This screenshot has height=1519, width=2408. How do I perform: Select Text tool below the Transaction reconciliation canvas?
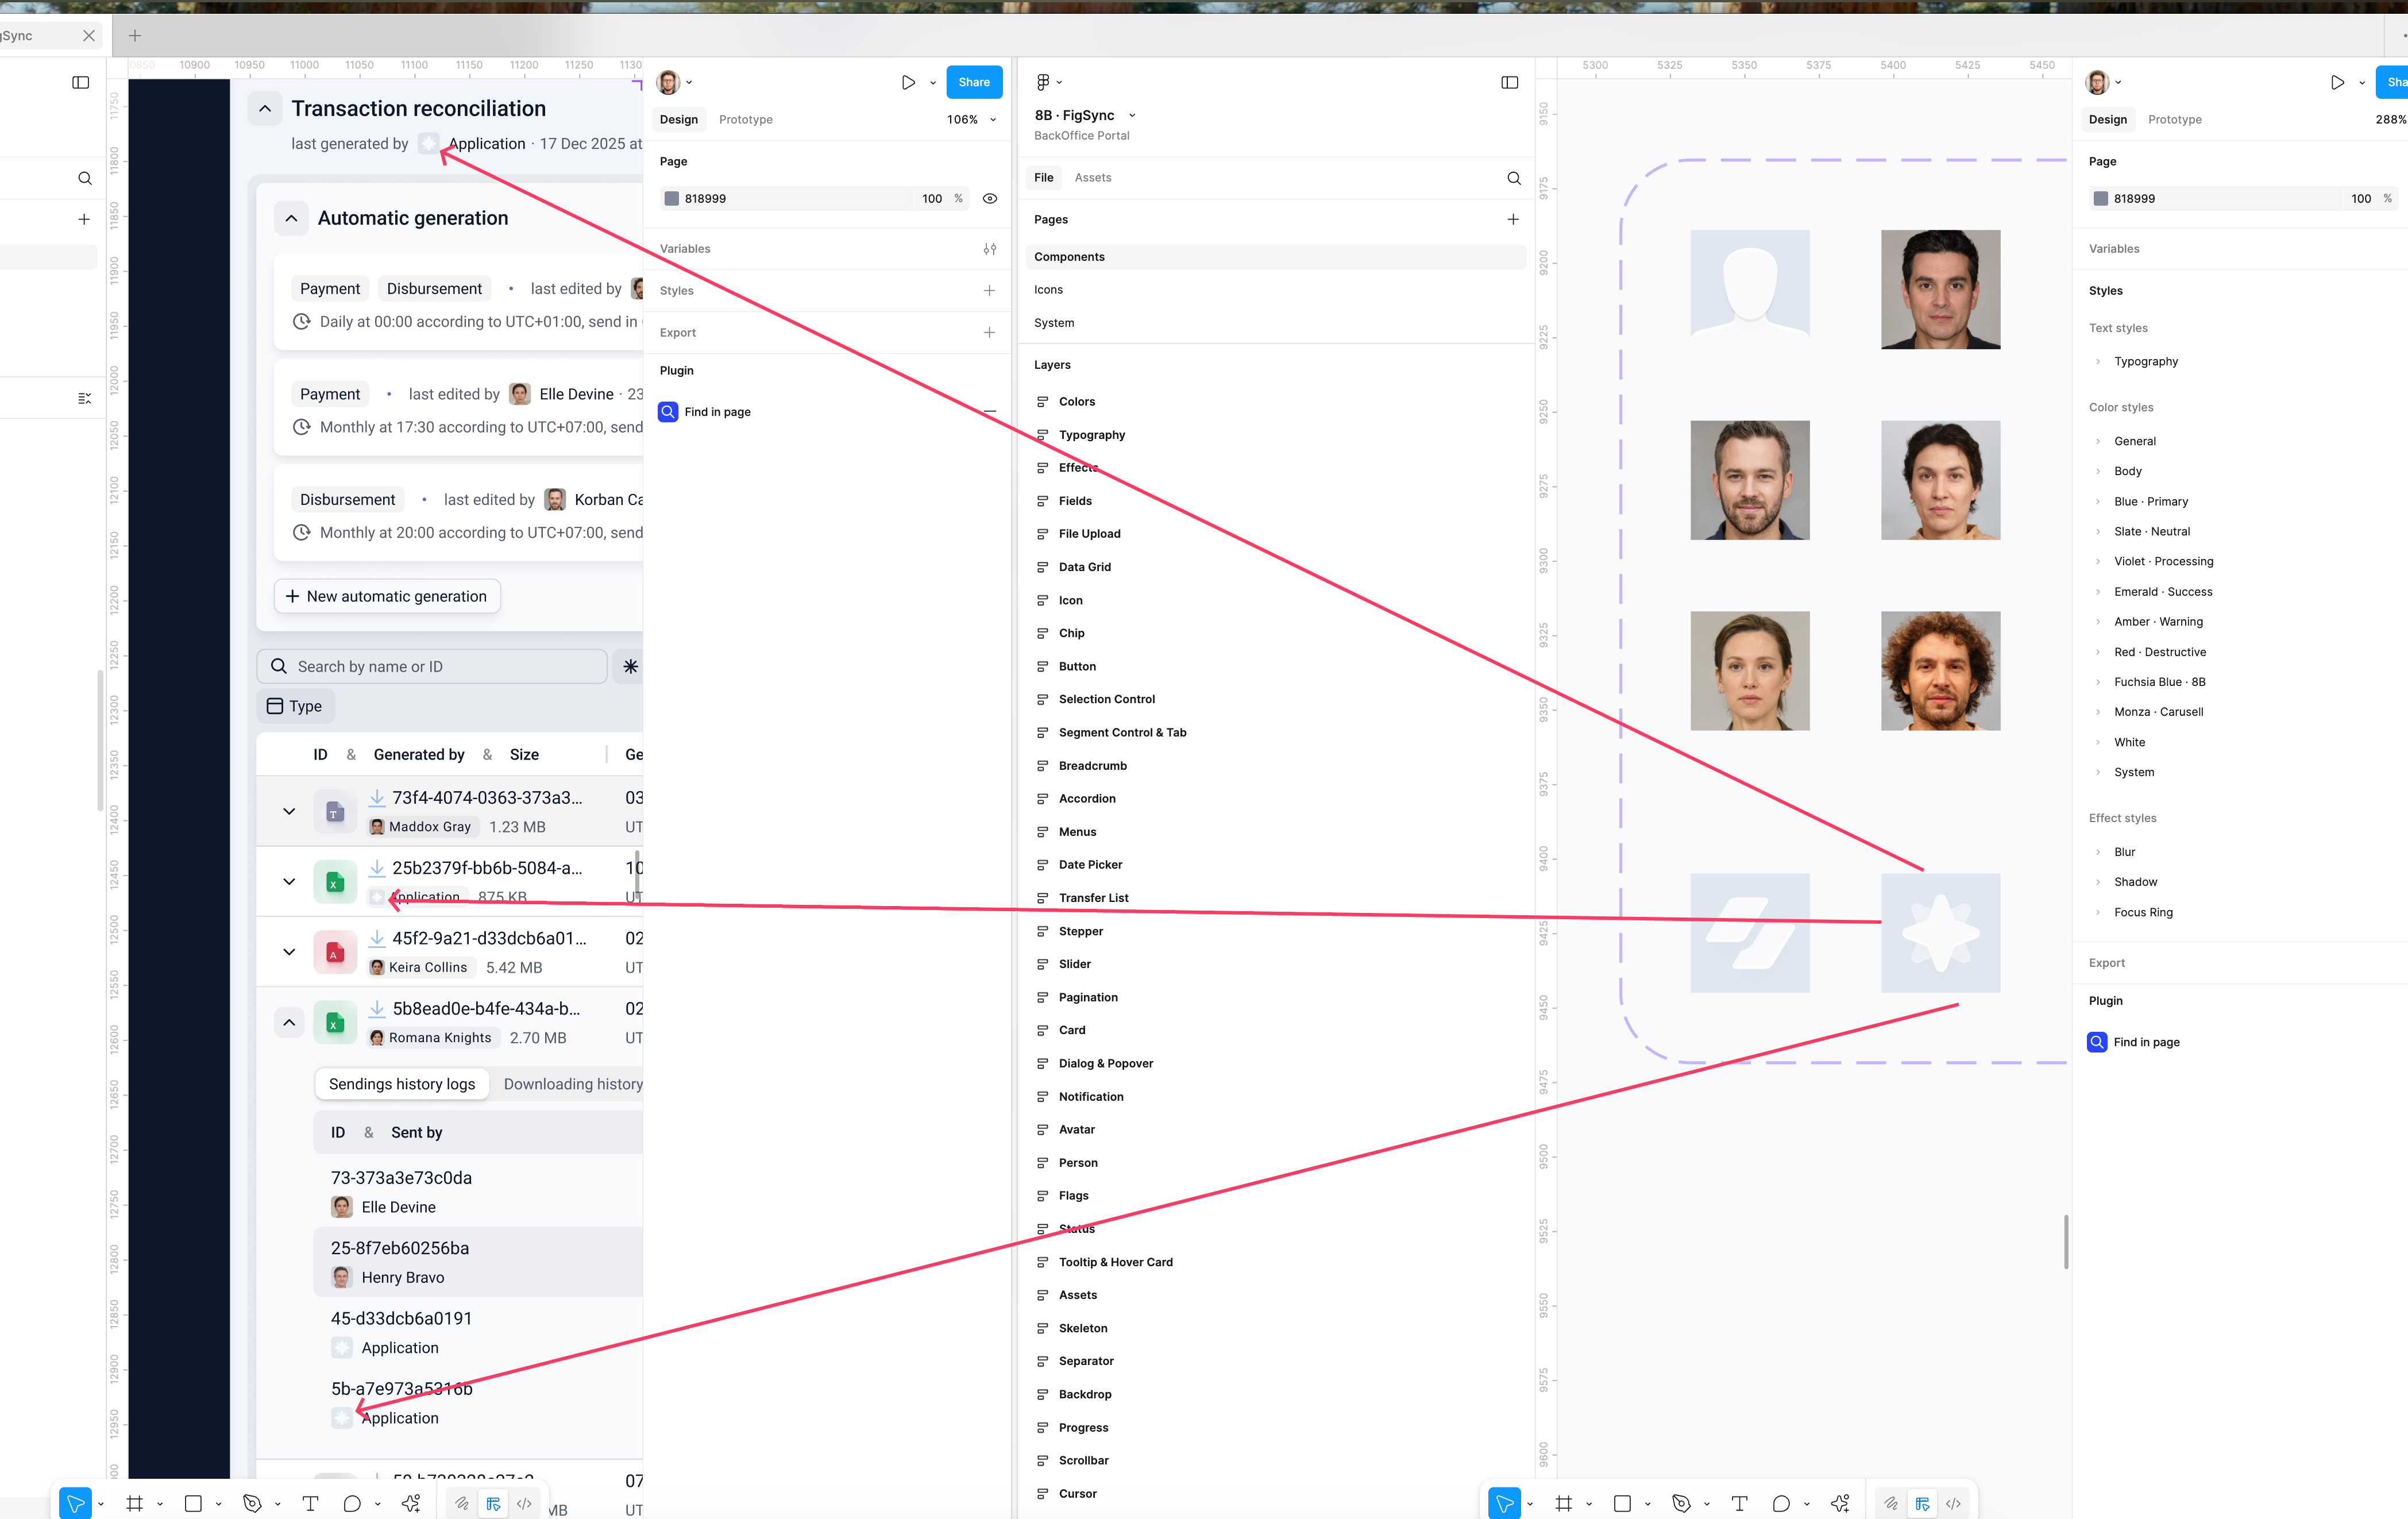point(311,1503)
